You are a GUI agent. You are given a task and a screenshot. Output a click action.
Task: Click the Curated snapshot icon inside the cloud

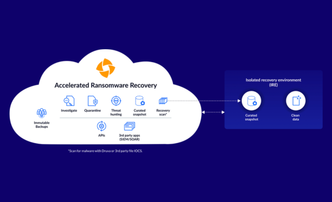tap(140, 101)
